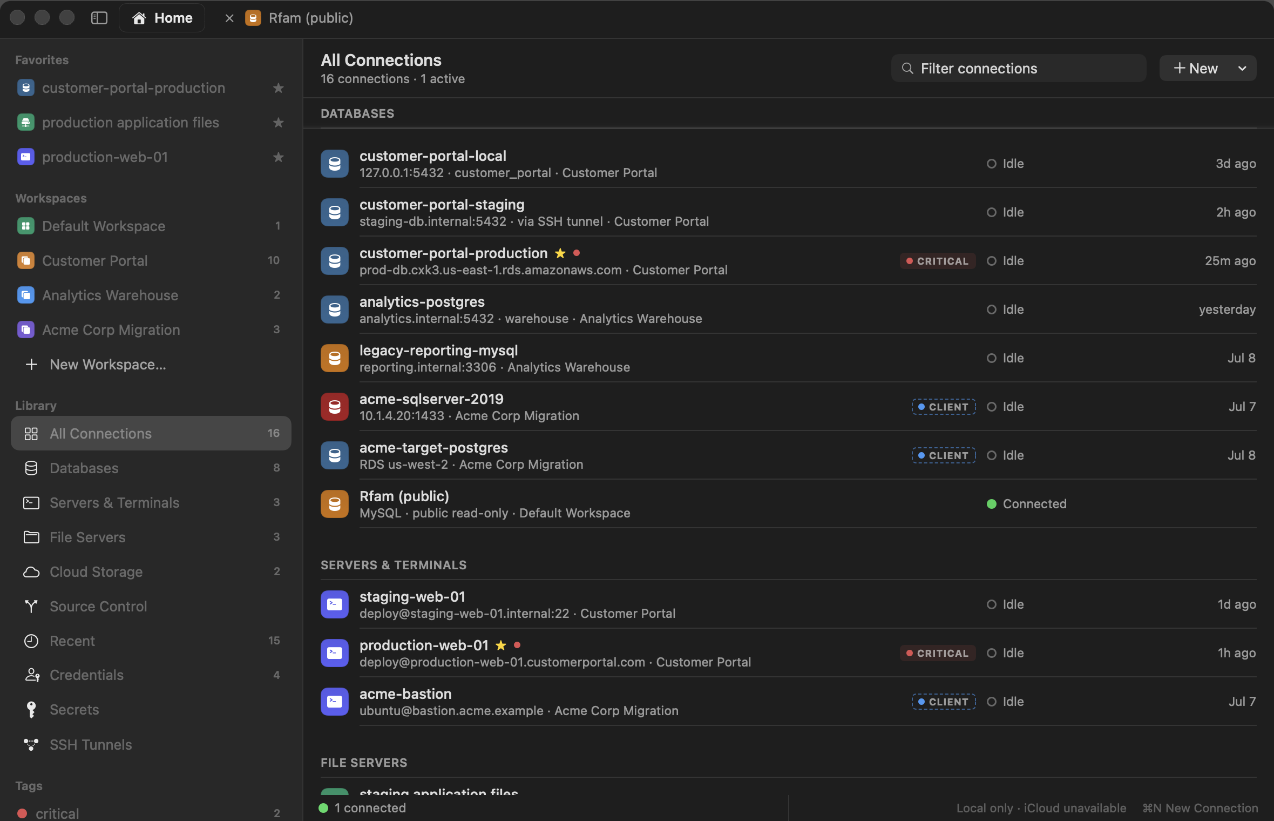
Task: Open Databases in the Library sidebar
Action: pos(151,468)
